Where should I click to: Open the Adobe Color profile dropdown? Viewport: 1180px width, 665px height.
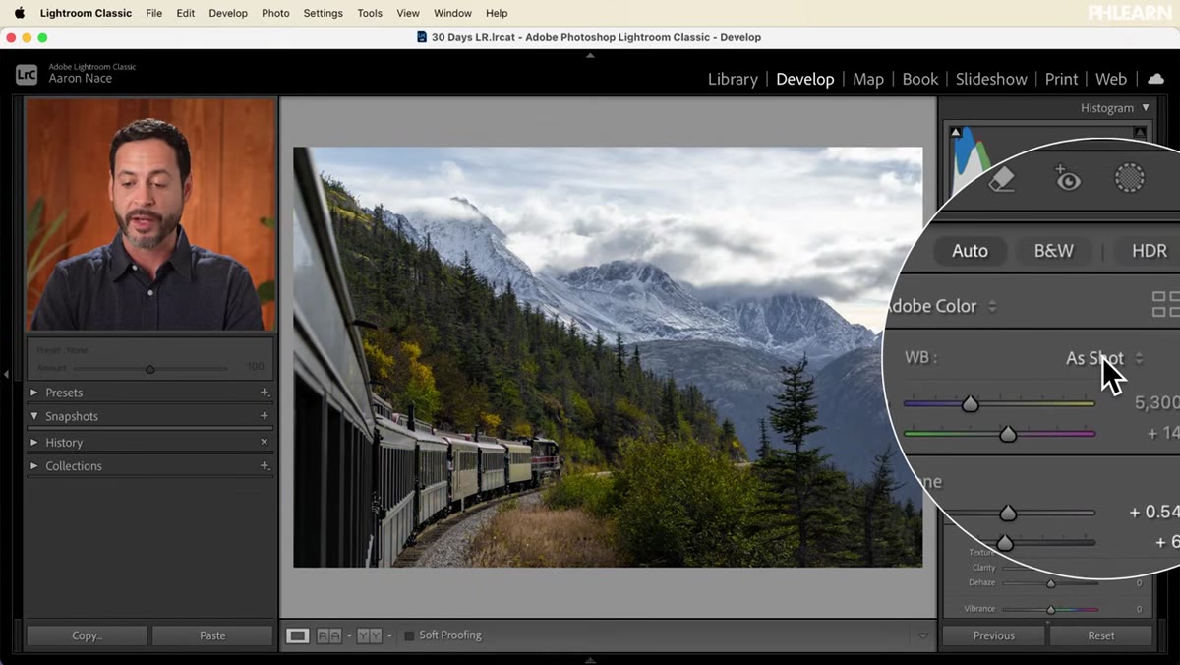942,306
